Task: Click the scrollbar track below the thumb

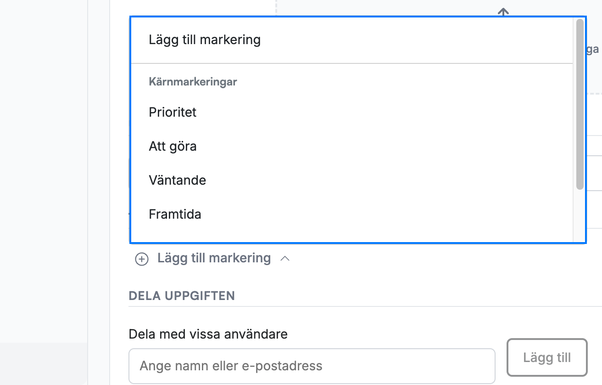Action: 580,215
